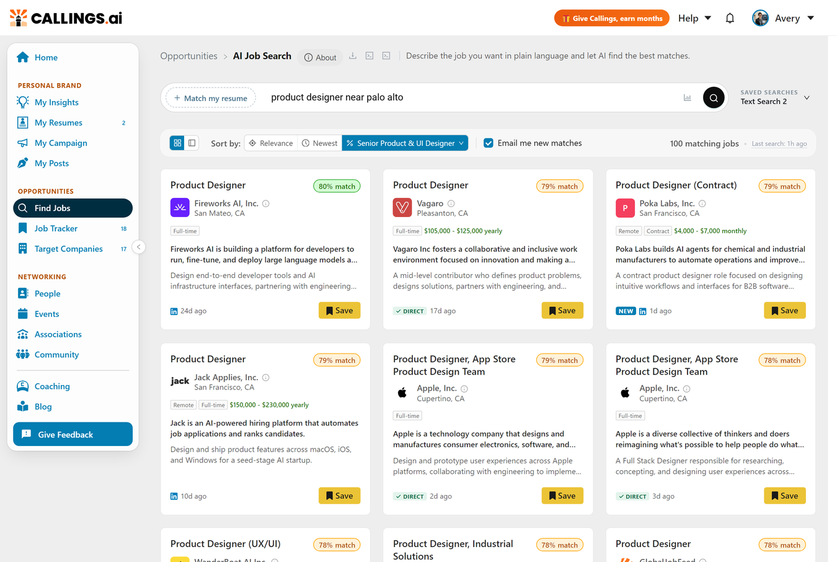The height and width of the screenshot is (562, 837).
Task: Expand the Saved Searches dropdown
Action: click(775, 97)
